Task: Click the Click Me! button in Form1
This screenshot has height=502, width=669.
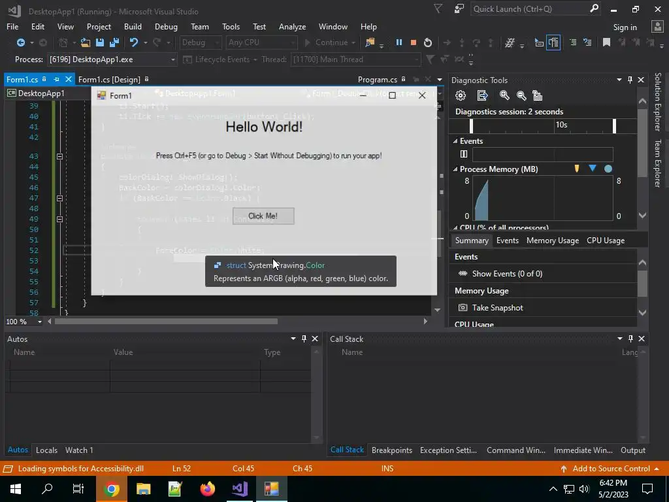Action: tap(263, 216)
